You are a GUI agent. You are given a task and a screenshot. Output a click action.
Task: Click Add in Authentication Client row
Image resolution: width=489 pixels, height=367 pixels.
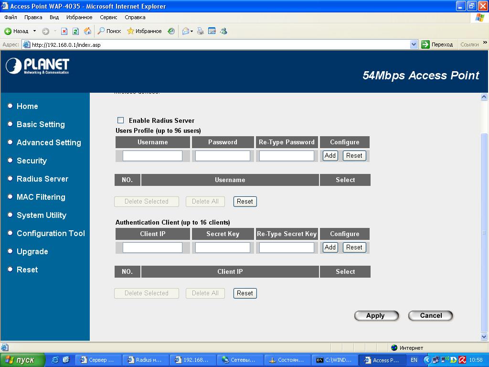coord(330,247)
